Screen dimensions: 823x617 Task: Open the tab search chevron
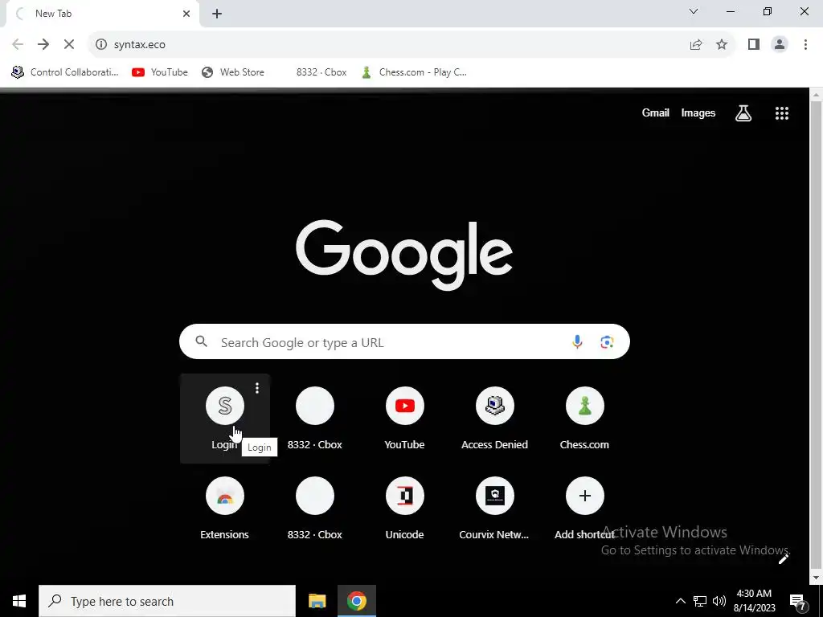point(694,11)
